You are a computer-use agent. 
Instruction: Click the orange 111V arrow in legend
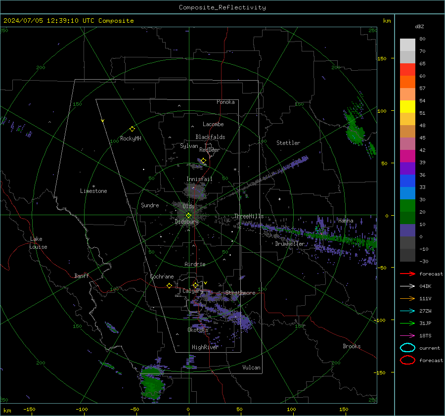click(x=407, y=298)
